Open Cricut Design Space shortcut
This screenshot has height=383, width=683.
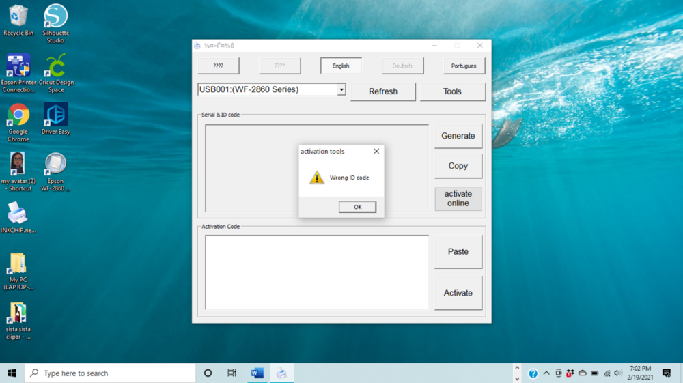56,72
